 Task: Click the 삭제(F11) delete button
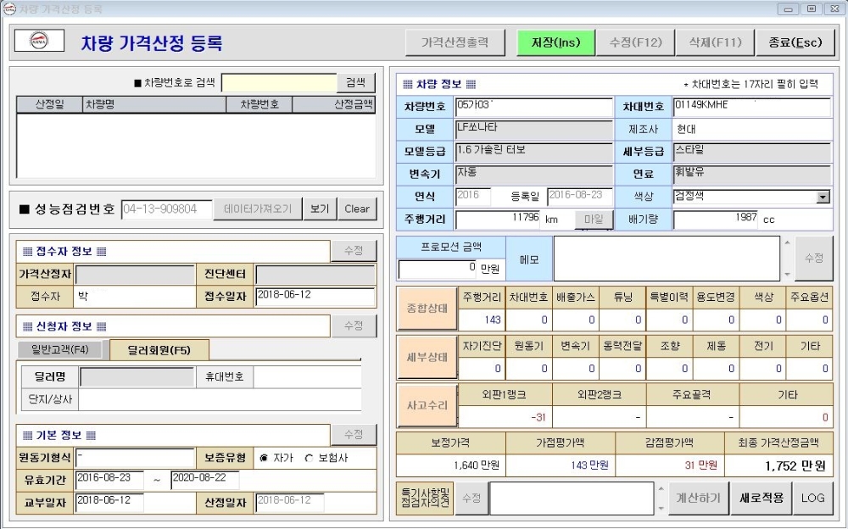(x=715, y=41)
